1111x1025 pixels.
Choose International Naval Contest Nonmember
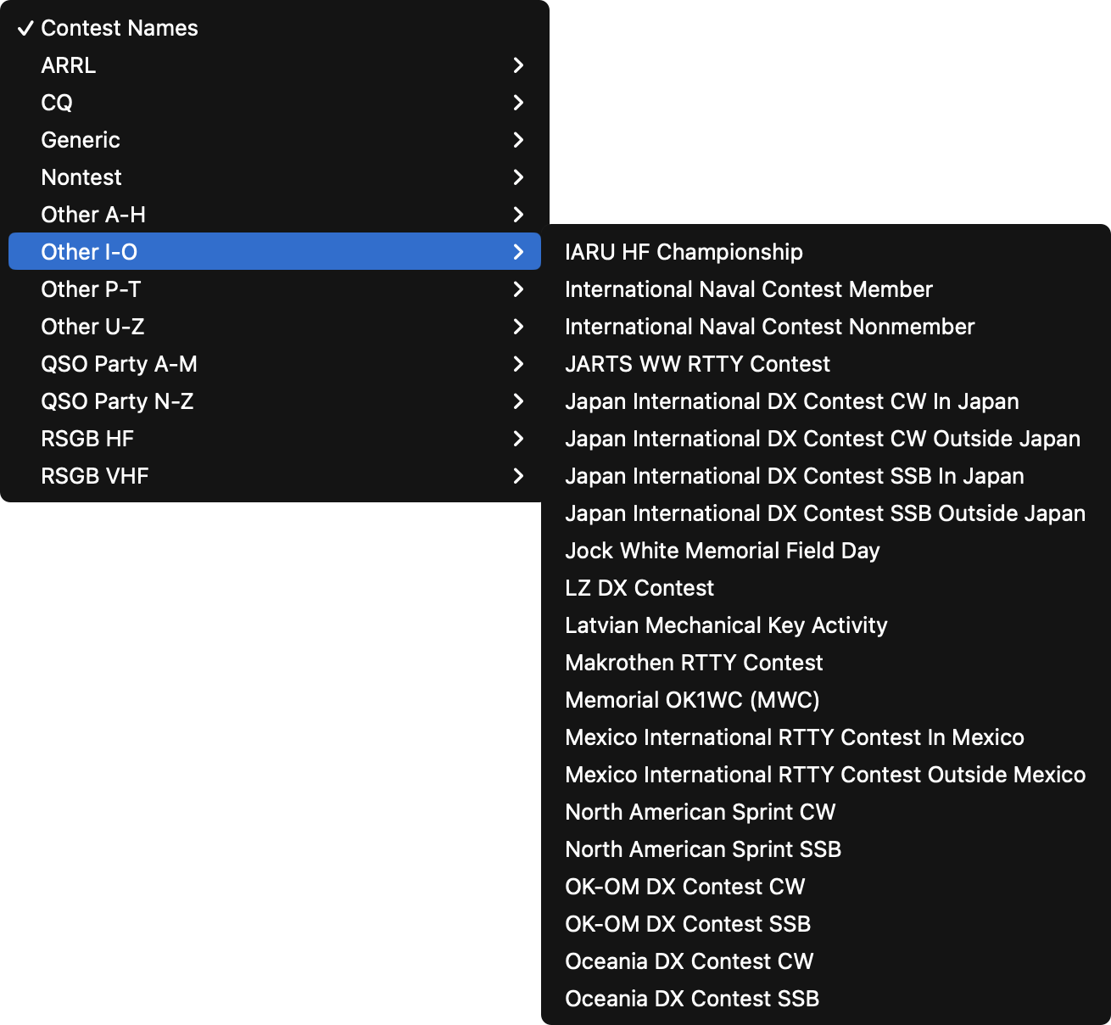pyautogui.click(x=826, y=327)
